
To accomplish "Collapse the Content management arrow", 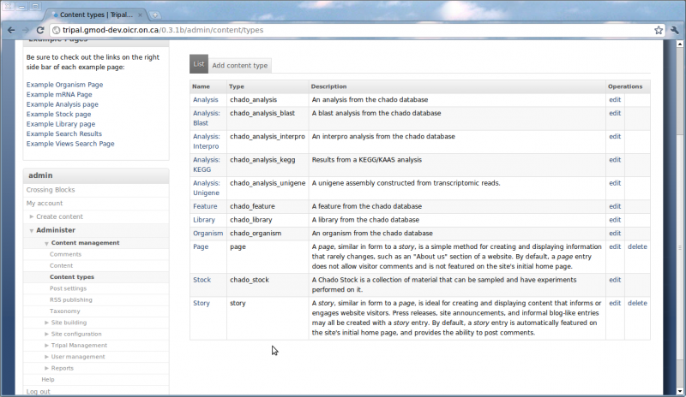I will click(x=46, y=243).
